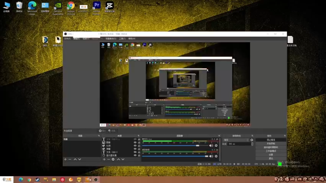Open the 控制面板 desktop icon
This screenshot has width=326, height=183.
45,7
